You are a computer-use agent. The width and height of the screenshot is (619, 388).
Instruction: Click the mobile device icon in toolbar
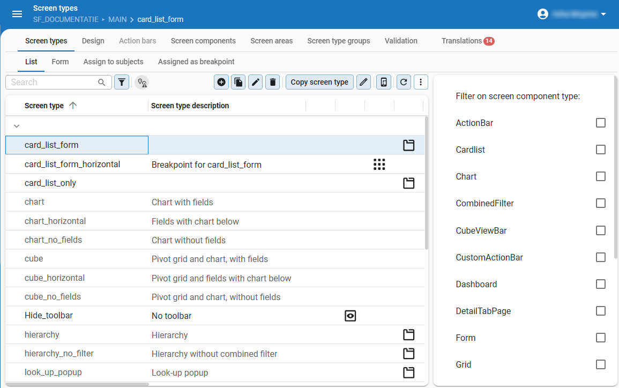point(383,82)
